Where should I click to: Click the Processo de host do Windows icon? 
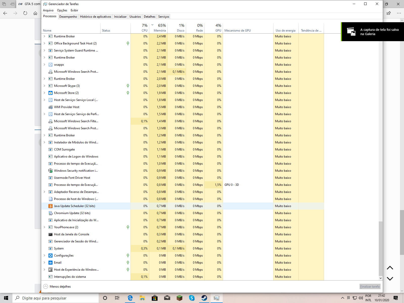click(x=50, y=199)
